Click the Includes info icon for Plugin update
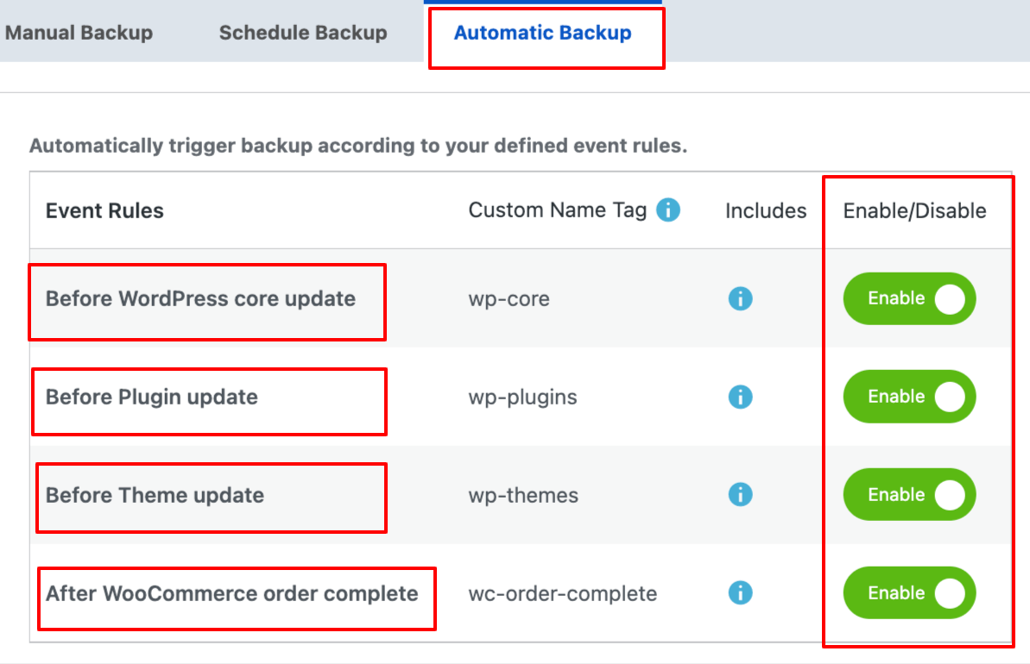 point(740,397)
